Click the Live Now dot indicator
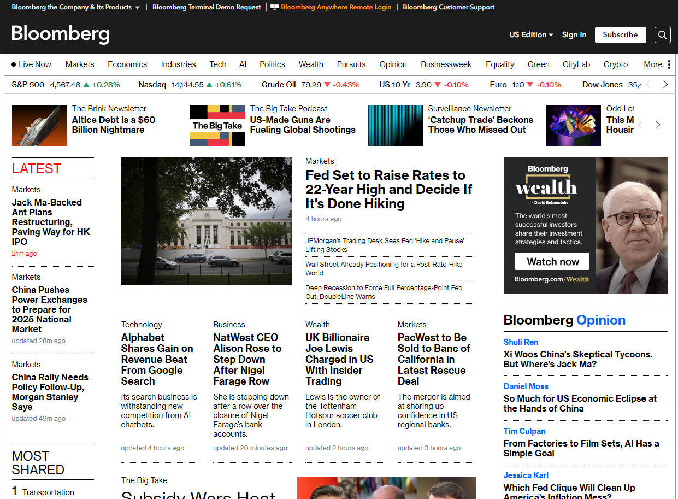 point(14,64)
